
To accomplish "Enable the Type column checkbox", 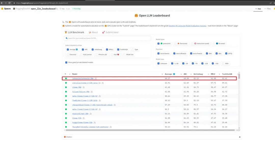I will tap(133, 49).
